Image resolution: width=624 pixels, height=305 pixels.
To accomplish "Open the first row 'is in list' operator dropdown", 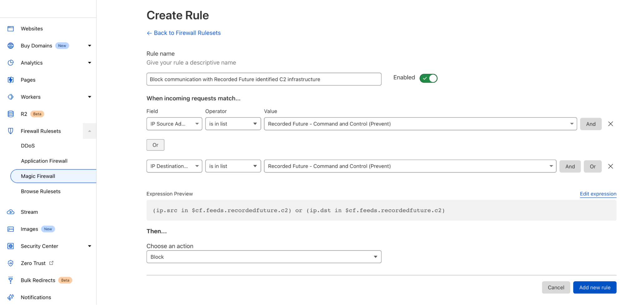I will click(233, 124).
